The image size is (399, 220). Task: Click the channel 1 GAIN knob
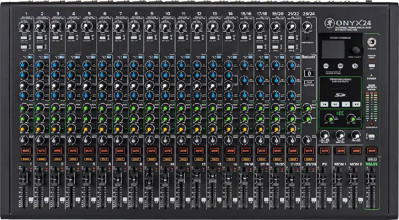coord(24,26)
